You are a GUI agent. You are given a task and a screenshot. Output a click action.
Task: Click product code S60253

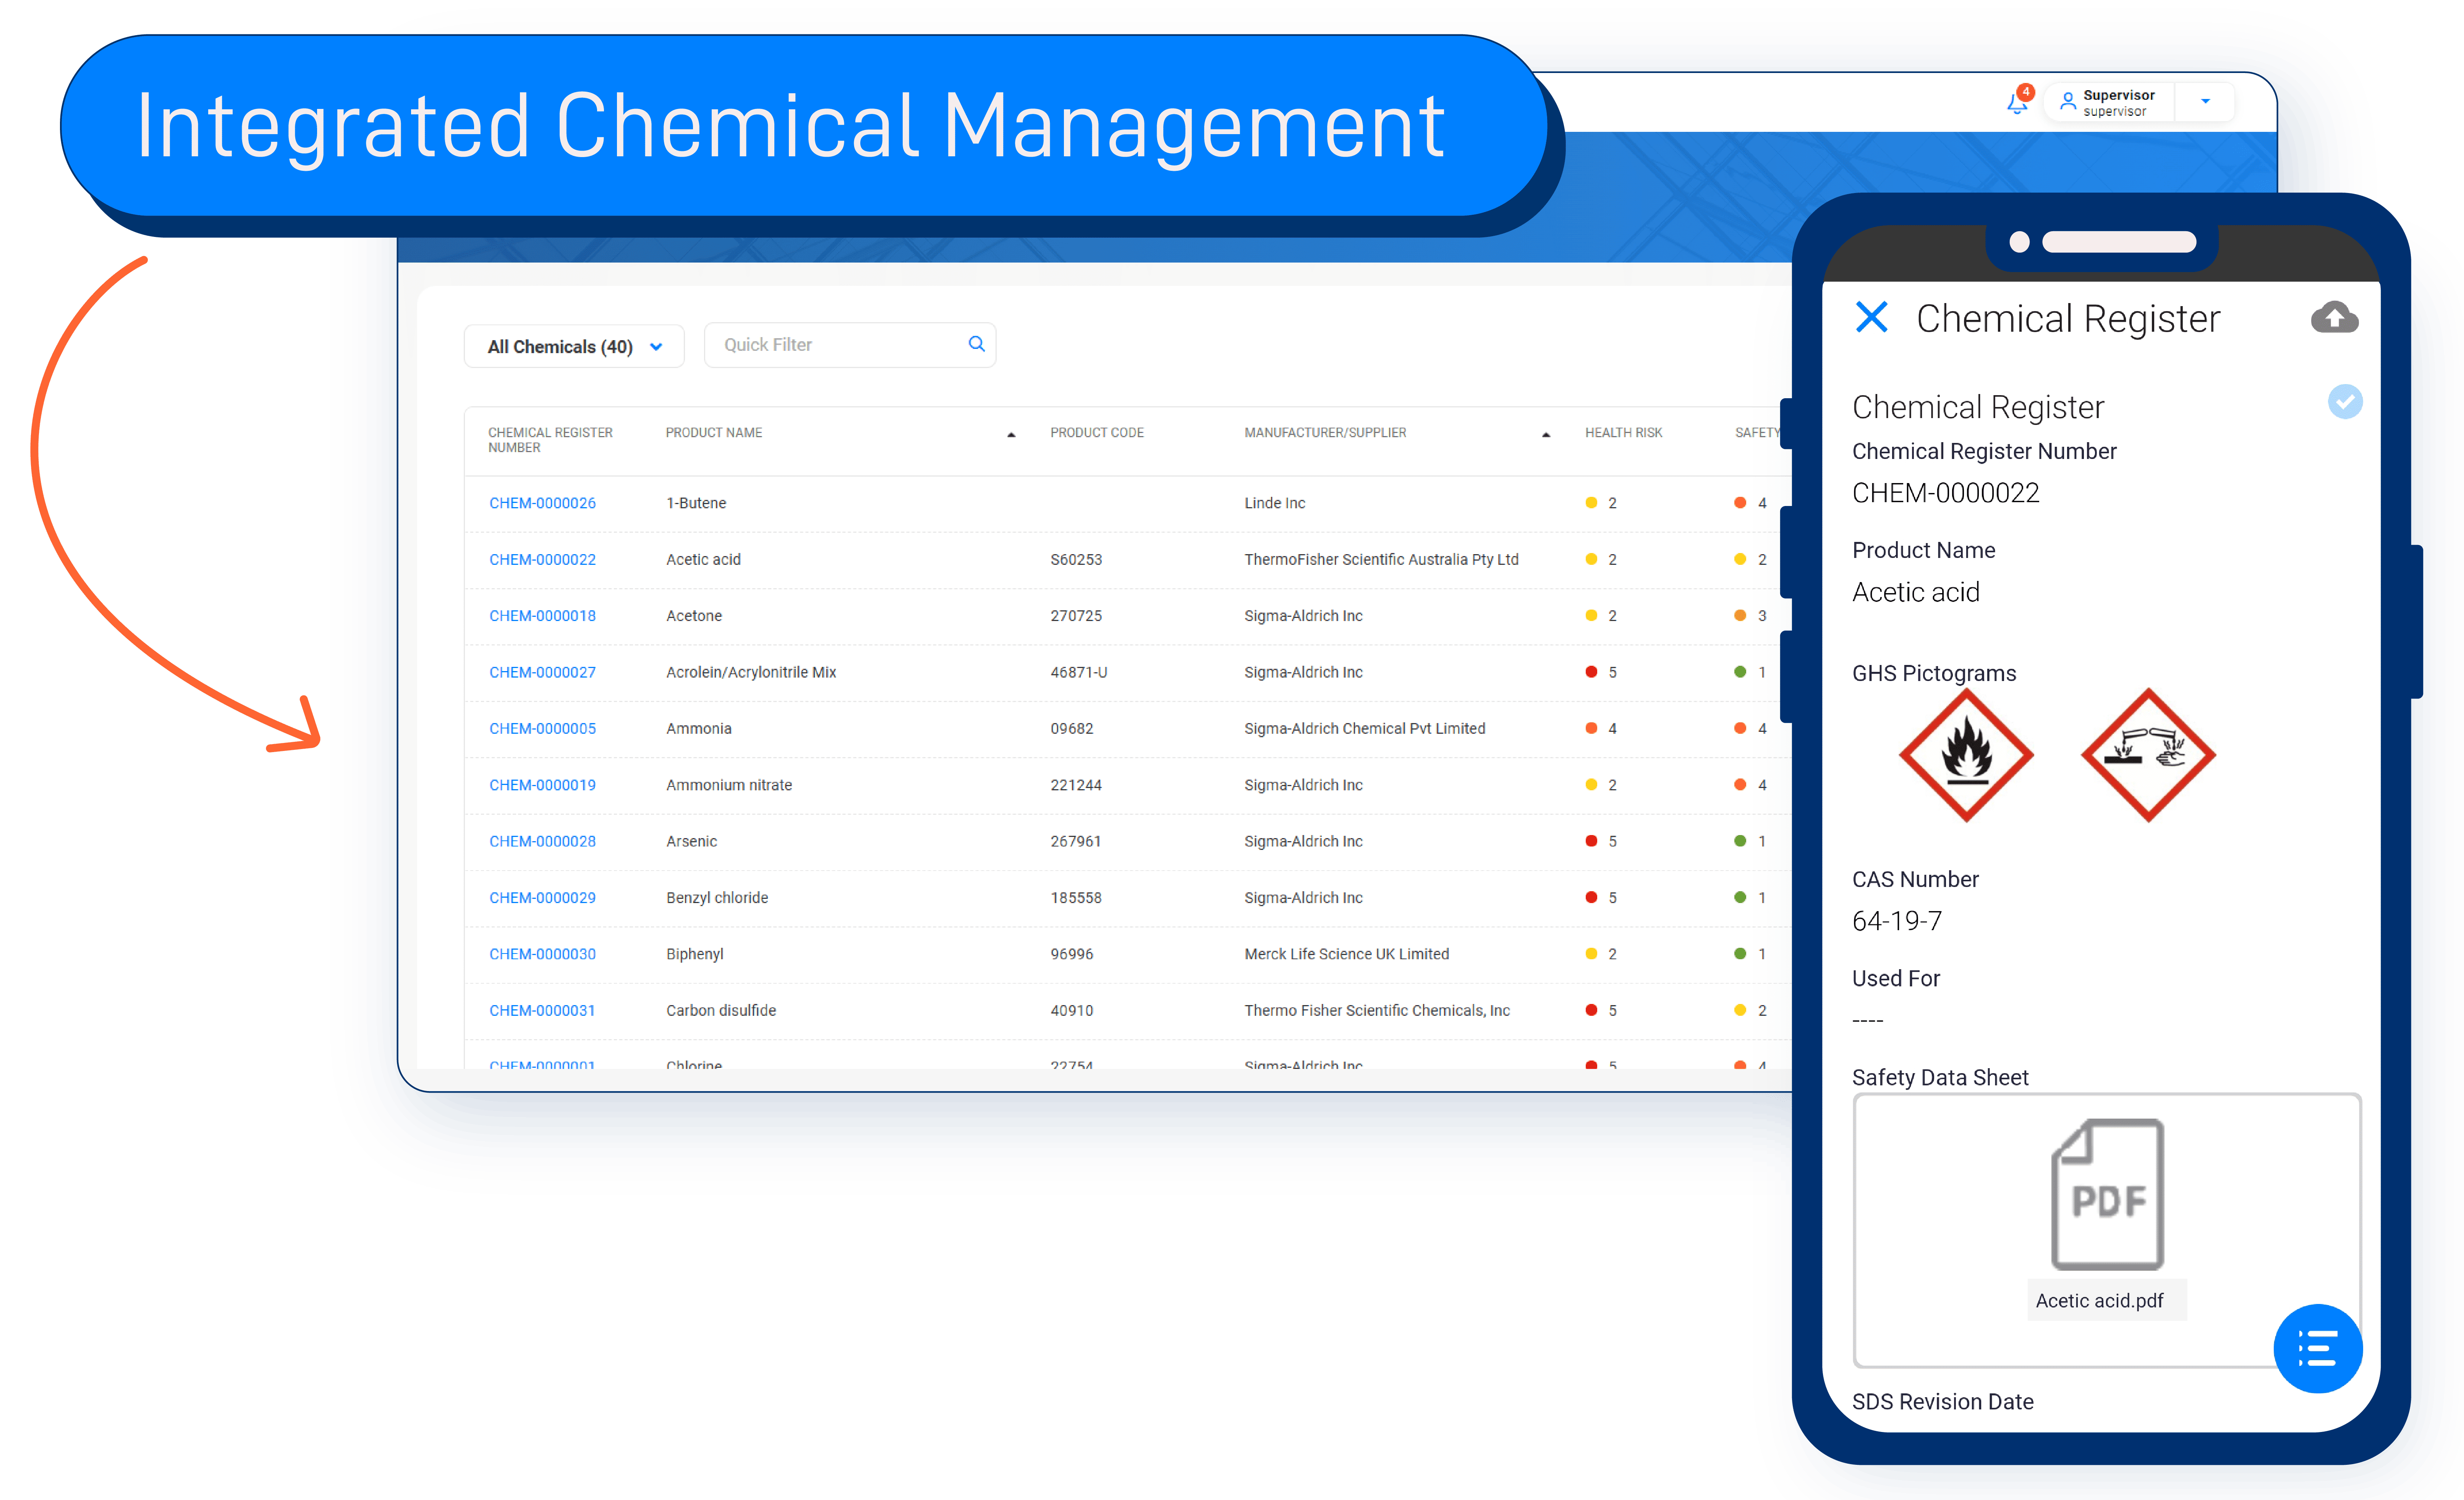click(1076, 559)
